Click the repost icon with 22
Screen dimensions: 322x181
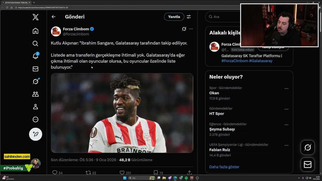click(x=88, y=173)
